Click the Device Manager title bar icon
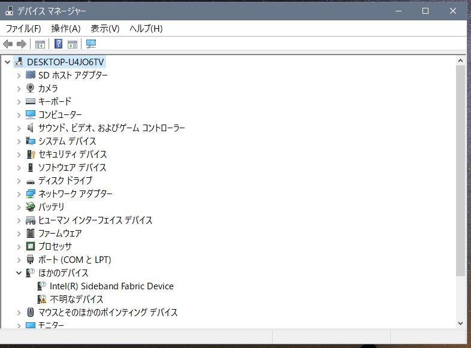471x348 pixels. 10,11
